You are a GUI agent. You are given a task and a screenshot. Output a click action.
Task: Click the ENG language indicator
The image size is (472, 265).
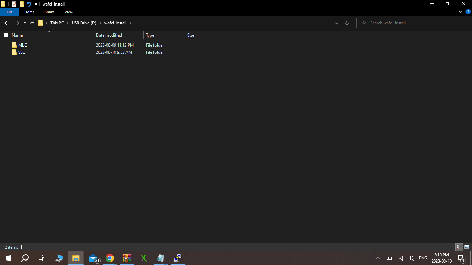423,258
